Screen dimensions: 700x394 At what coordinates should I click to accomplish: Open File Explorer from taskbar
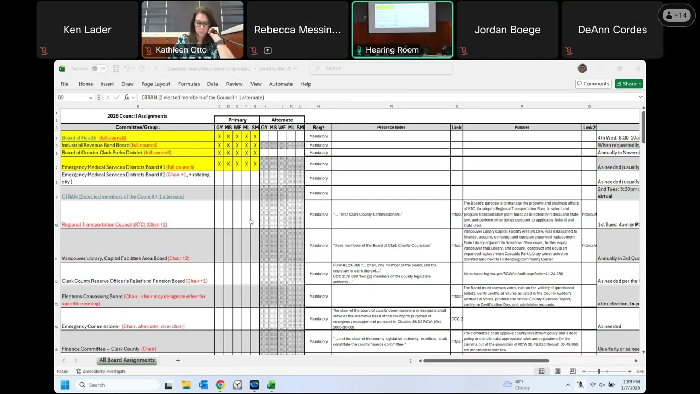(x=186, y=385)
